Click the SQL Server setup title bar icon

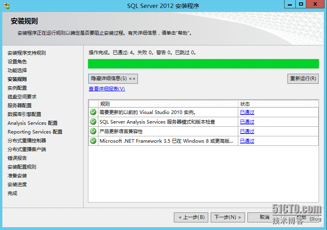pyautogui.click(x=7, y=6)
